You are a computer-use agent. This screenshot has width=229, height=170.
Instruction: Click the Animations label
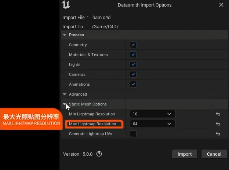[x=79, y=84]
